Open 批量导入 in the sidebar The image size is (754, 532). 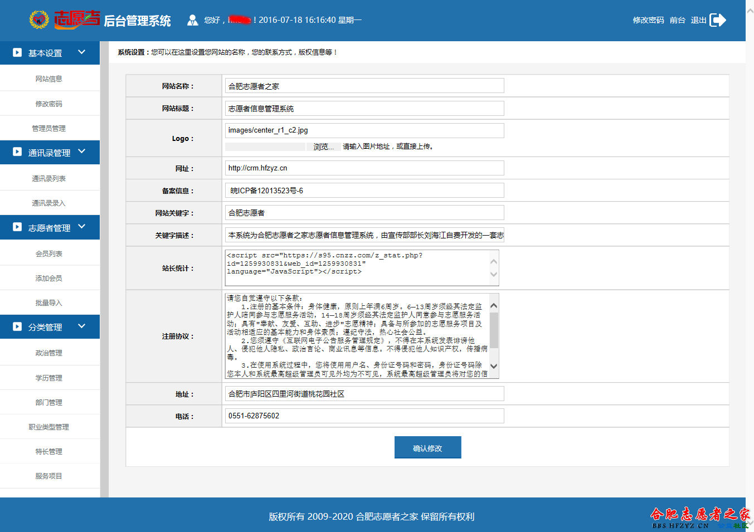click(49, 303)
